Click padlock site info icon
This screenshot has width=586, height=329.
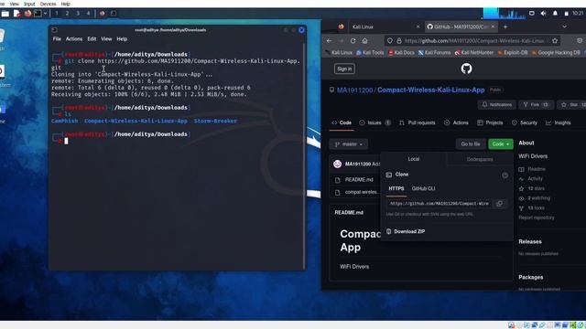[399, 40]
